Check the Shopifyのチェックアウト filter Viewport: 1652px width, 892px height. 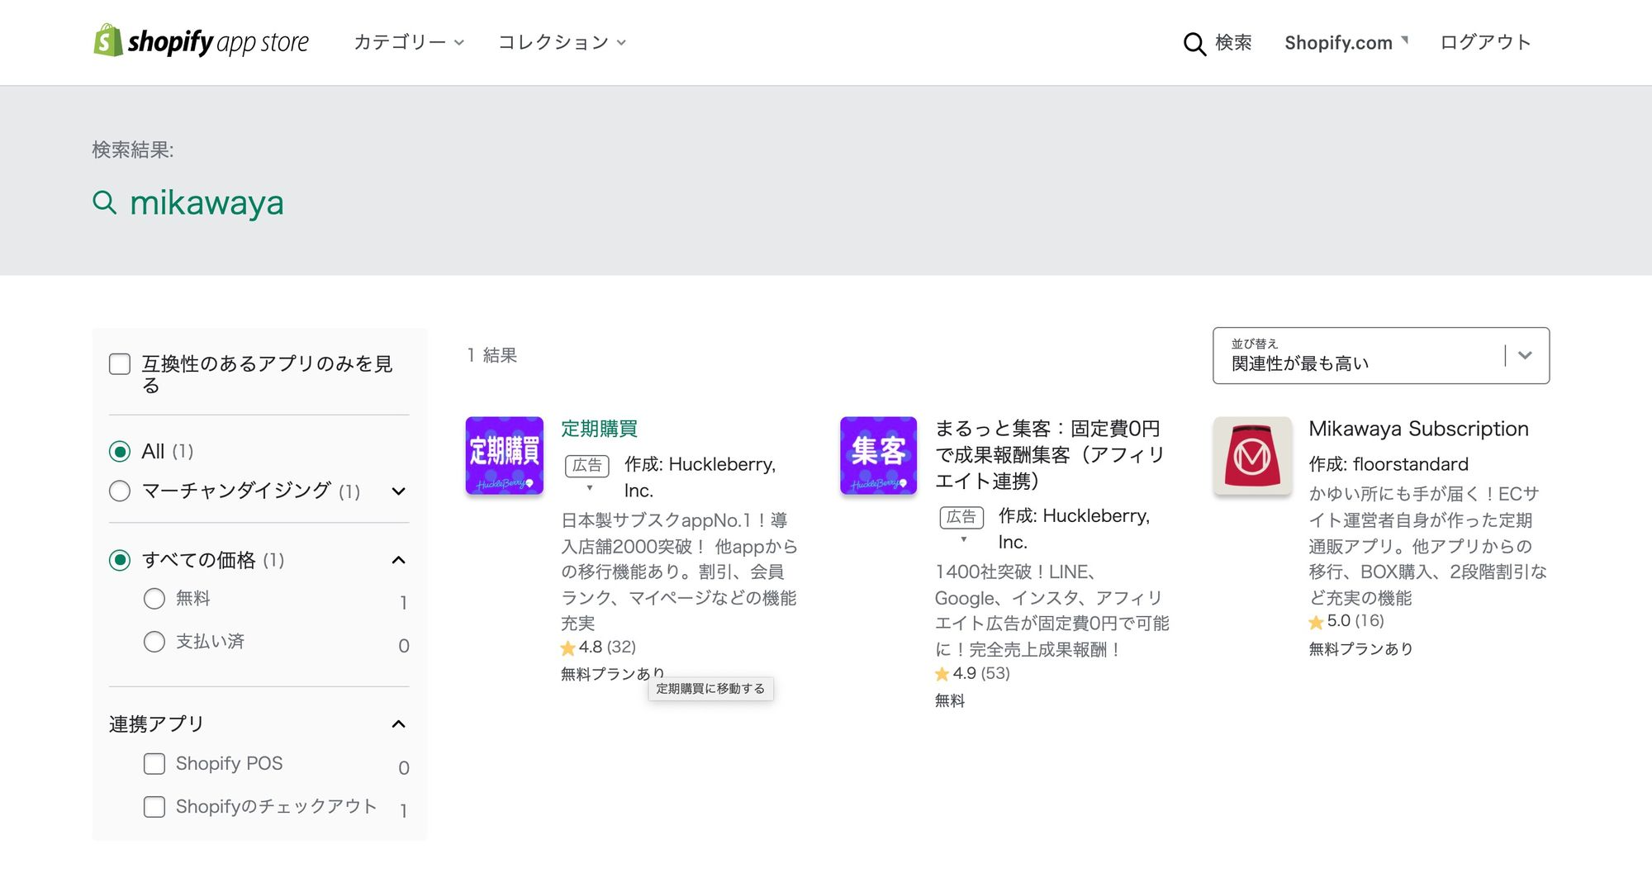[154, 807]
